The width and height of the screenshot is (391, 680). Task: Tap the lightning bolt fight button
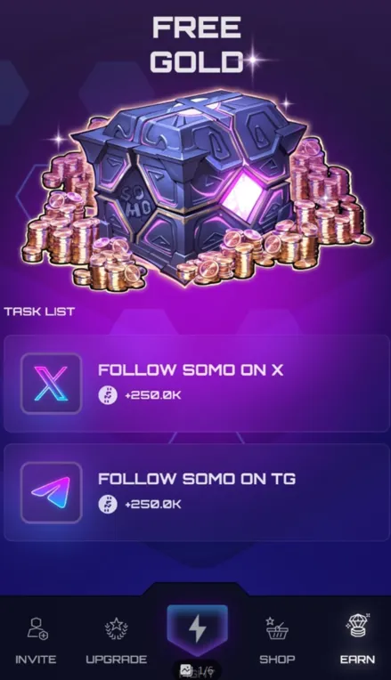click(x=198, y=629)
